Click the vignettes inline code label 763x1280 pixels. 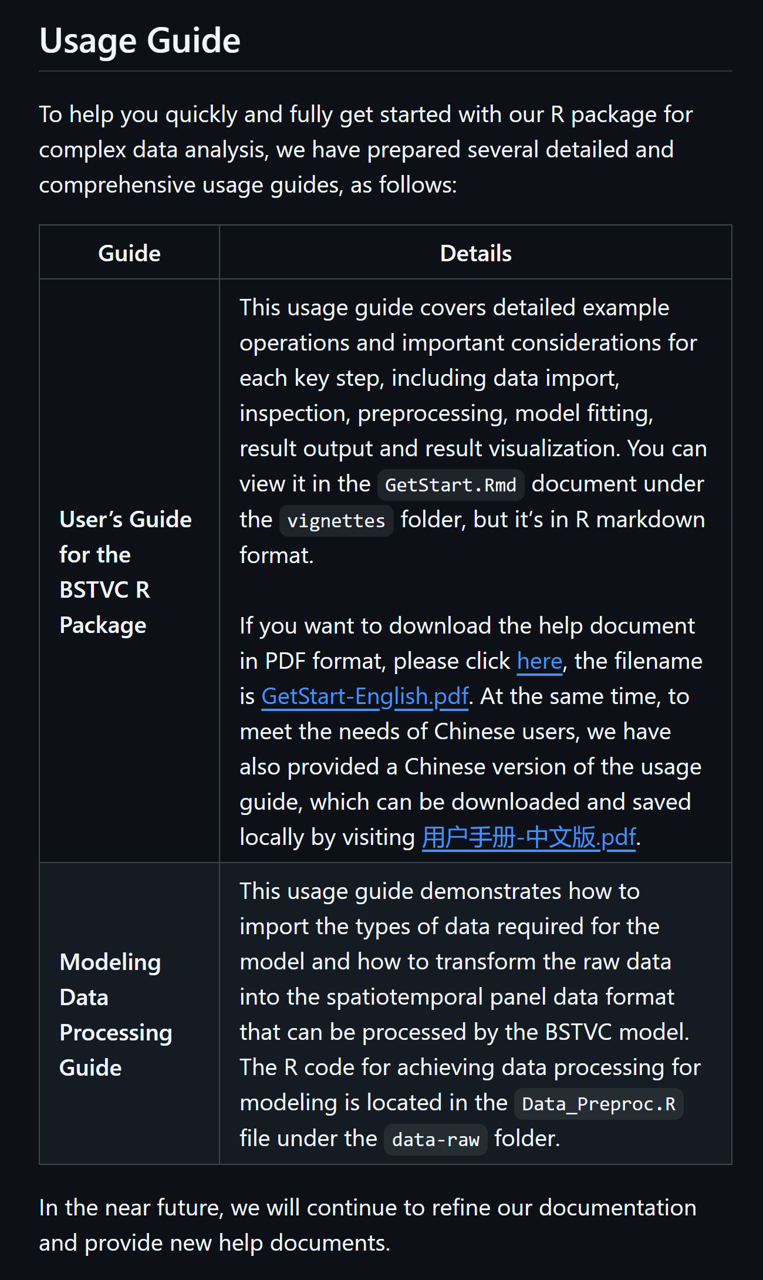coord(336,521)
